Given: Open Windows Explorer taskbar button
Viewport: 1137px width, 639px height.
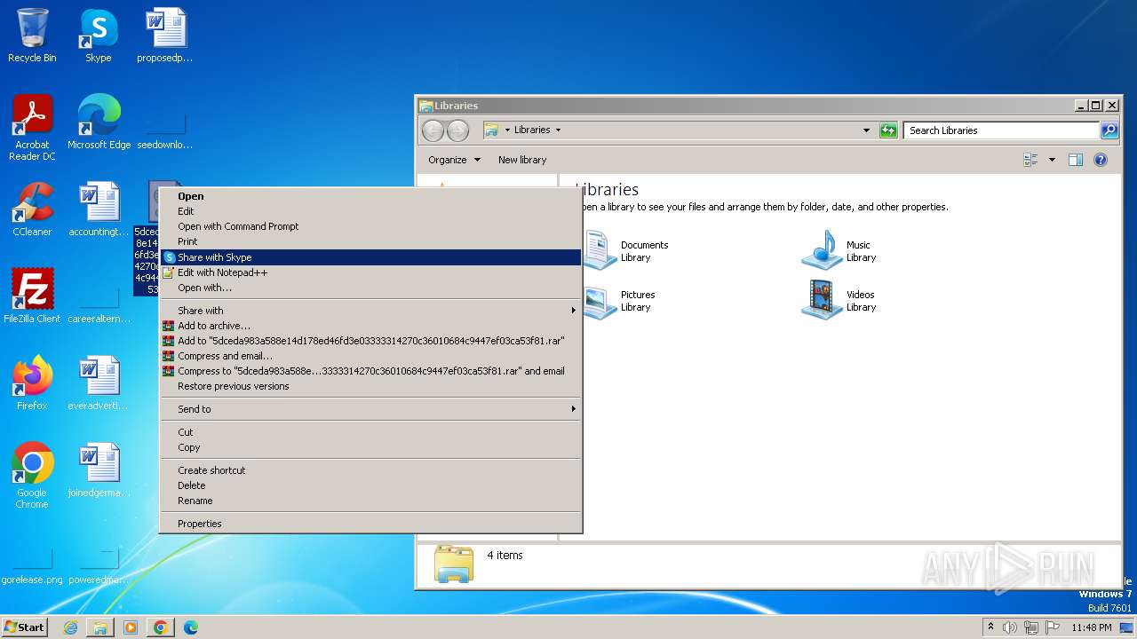Looking at the screenshot, I should coord(100,627).
